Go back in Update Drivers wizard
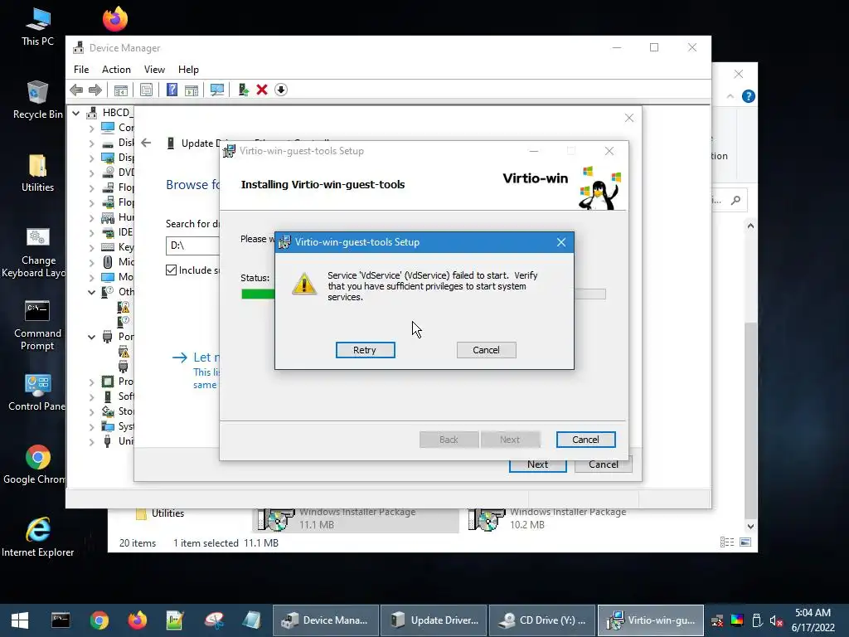 point(146,143)
